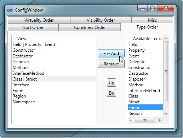This screenshot has width=183, height=138.
Task: Open the Constness Order tab
Action: click(x=90, y=27)
